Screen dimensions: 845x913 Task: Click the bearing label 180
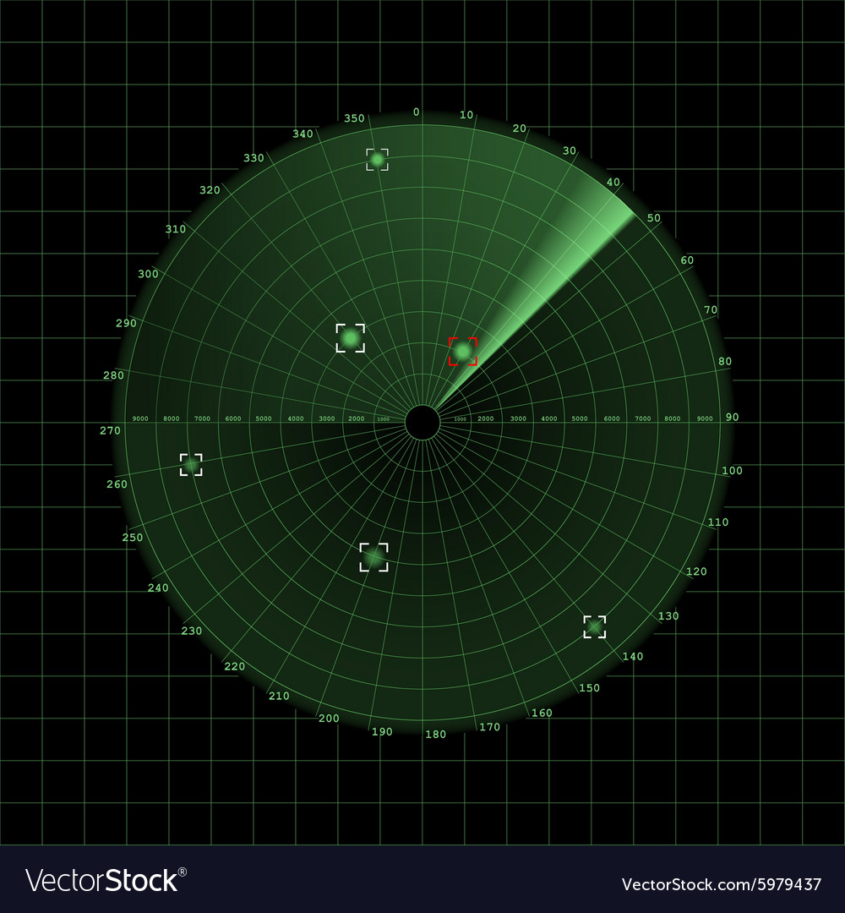click(435, 735)
